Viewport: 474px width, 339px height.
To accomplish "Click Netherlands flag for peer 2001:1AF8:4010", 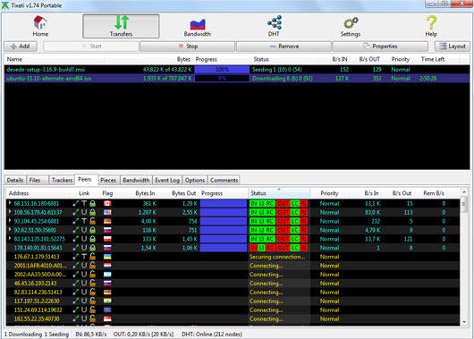I will (107, 266).
